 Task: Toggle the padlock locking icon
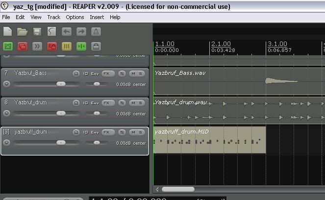96,46
